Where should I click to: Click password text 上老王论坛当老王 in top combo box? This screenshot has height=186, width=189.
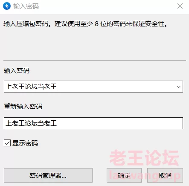pos(31,87)
